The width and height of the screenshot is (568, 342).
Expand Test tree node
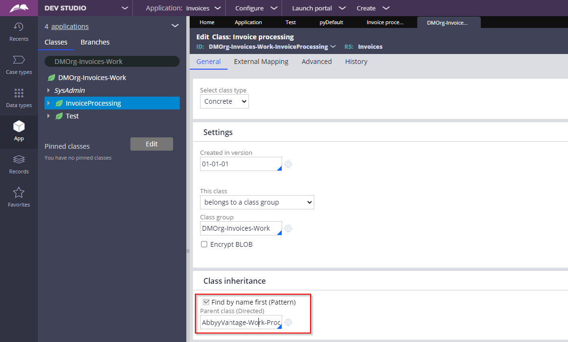[48, 116]
